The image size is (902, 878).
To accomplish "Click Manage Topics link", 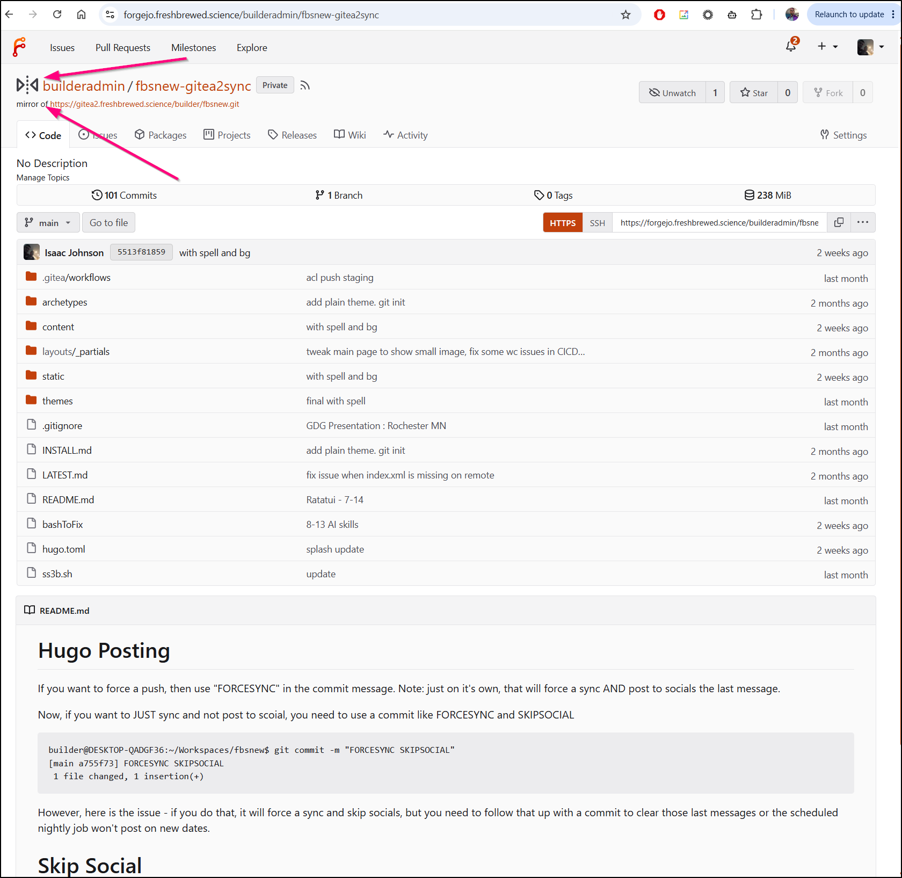I will [43, 178].
